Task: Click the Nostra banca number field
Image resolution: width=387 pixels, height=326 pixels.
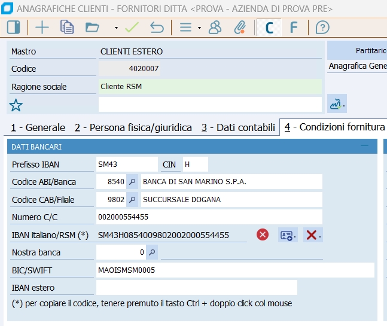Action: coord(121,252)
